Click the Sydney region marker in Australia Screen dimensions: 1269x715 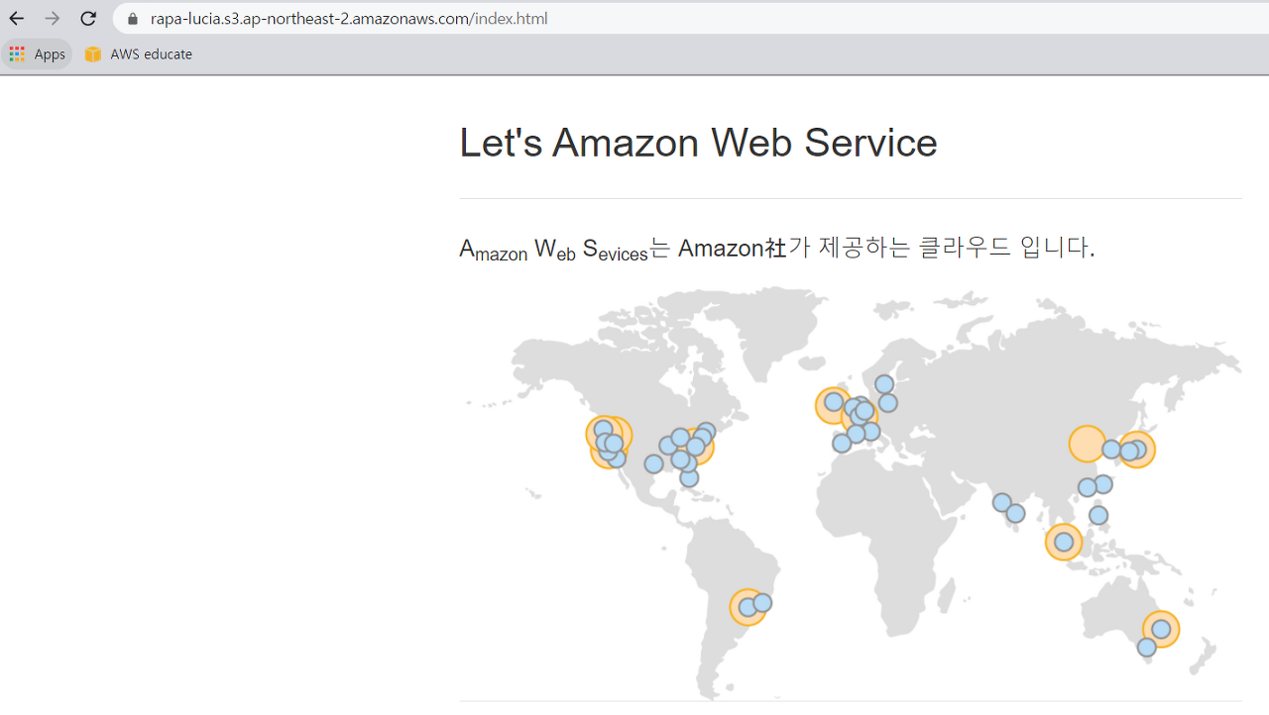click(1161, 629)
